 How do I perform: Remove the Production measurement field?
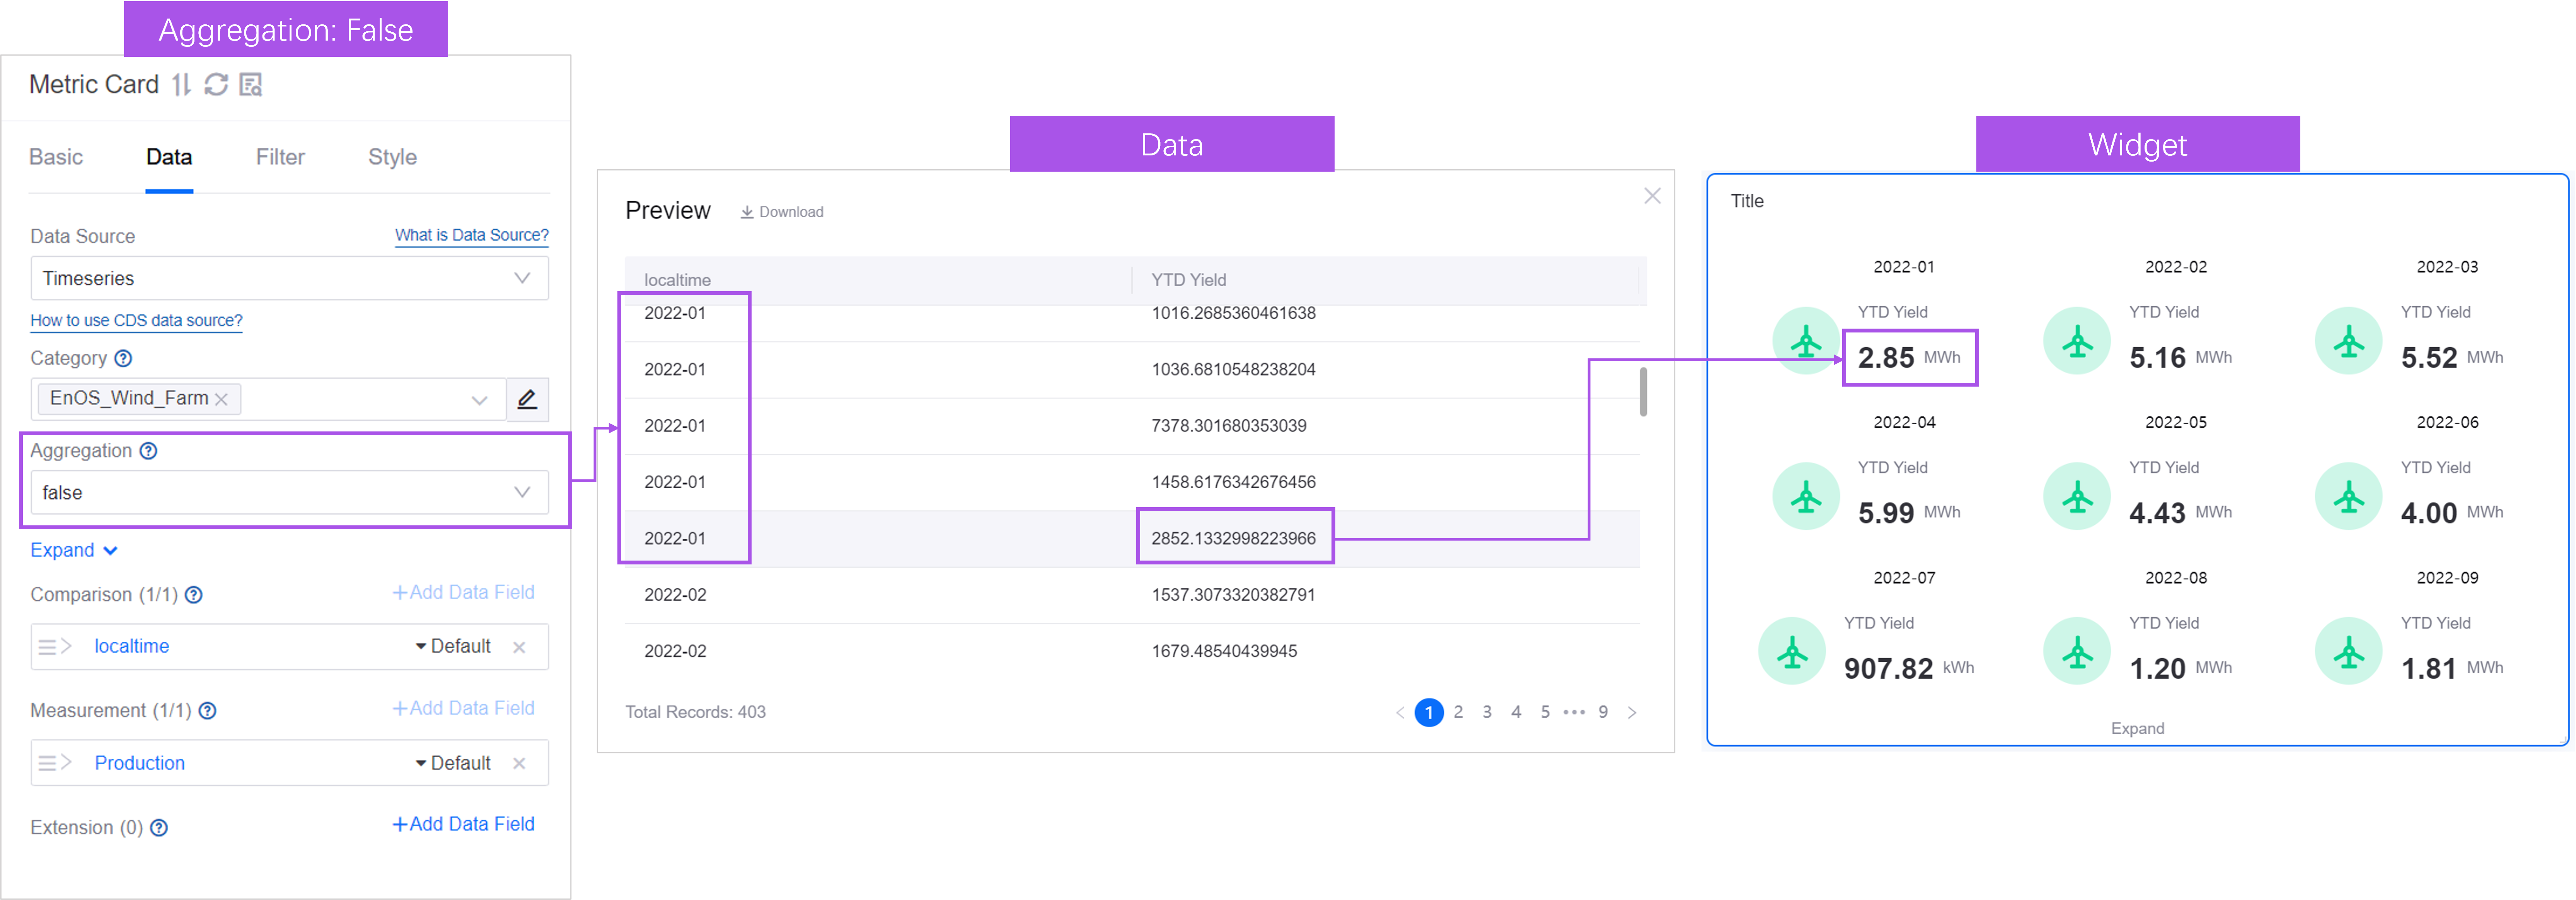519,763
